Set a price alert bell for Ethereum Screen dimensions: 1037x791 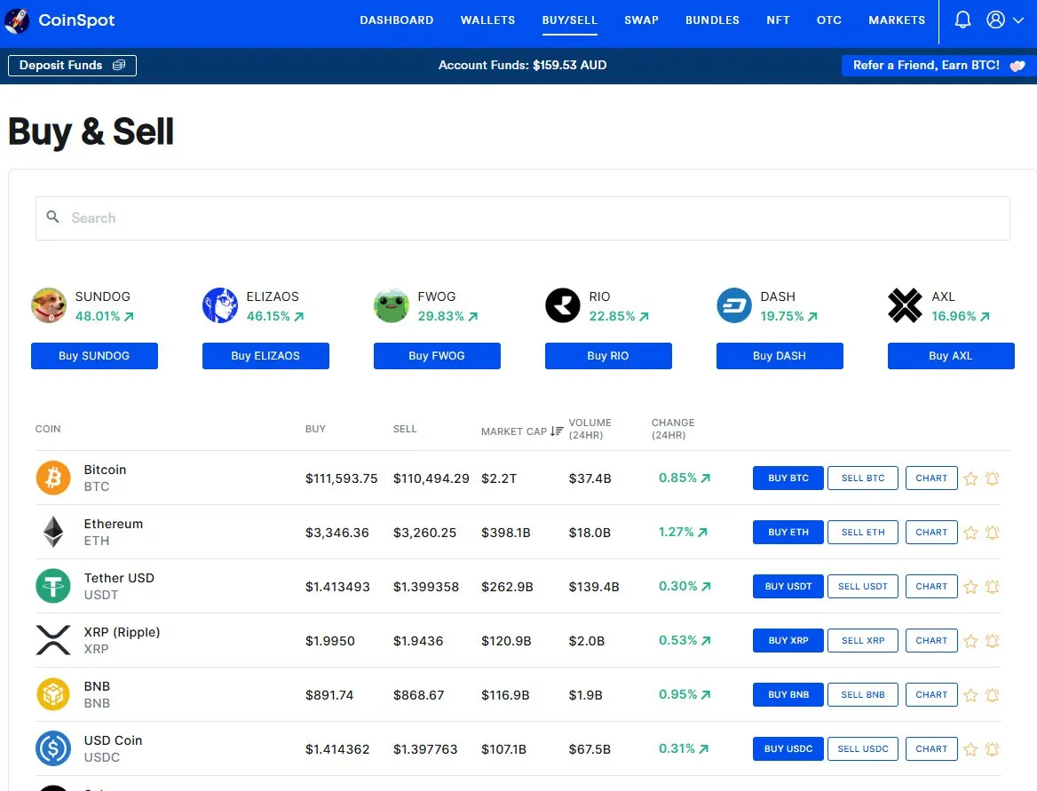pos(992,533)
